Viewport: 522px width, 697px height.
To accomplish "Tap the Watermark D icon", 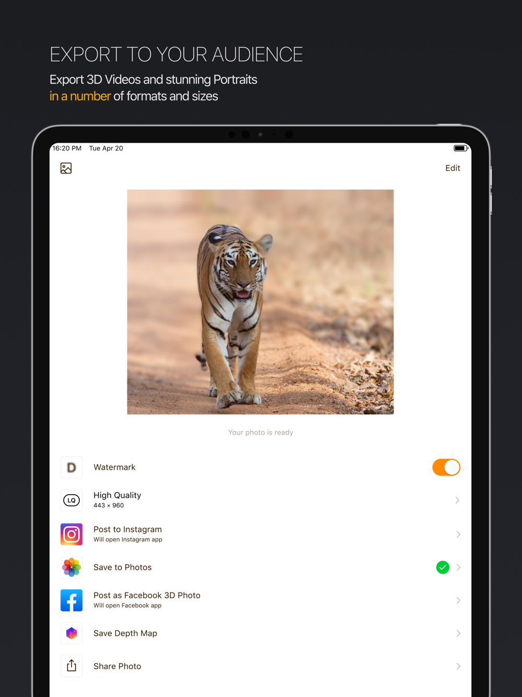I will [72, 467].
